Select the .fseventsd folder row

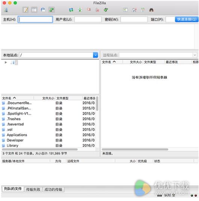pos(49,124)
